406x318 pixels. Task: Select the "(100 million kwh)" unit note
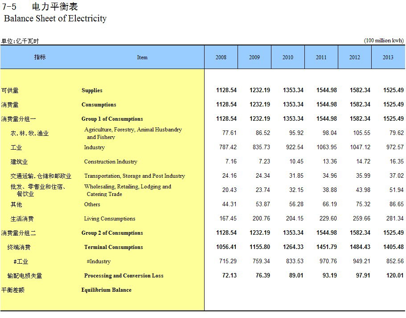(x=384, y=41)
